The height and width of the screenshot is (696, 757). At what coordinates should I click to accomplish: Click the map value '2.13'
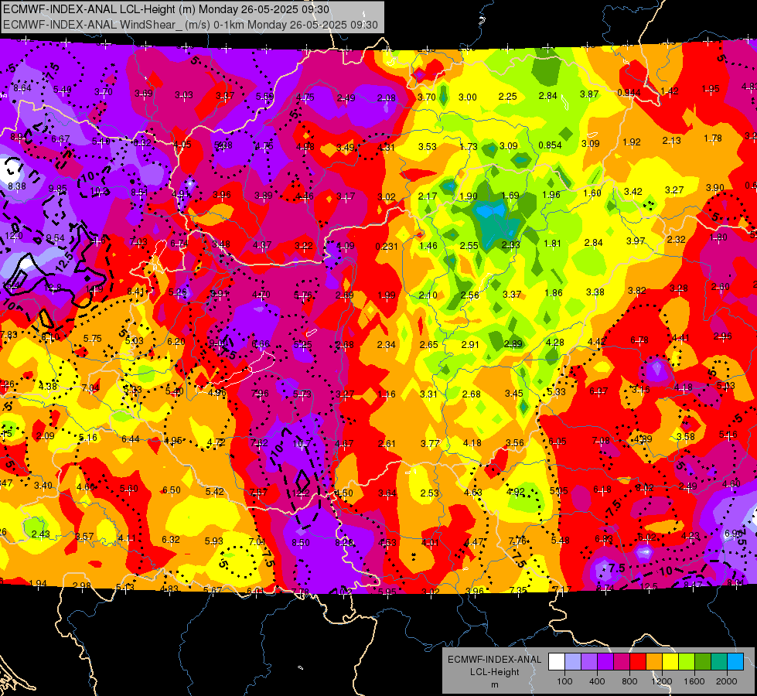pyautogui.click(x=671, y=140)
